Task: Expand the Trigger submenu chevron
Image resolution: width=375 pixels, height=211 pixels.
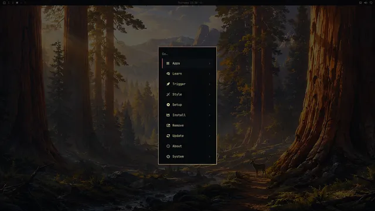Action: click(210, 84)
